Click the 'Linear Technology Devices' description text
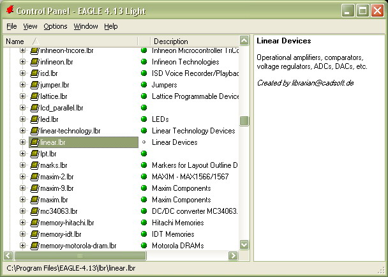This screenshot has width=388, height=277. [x=193, y=131]
